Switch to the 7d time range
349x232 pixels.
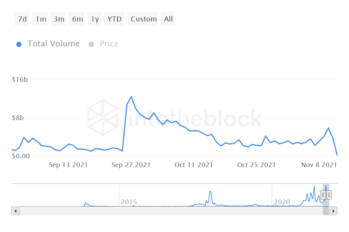pos(22,19)
